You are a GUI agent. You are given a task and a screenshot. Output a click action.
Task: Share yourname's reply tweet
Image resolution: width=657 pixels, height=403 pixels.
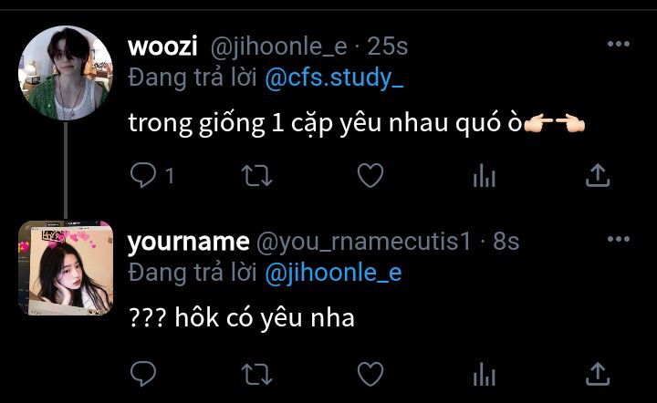coord(598,374)
